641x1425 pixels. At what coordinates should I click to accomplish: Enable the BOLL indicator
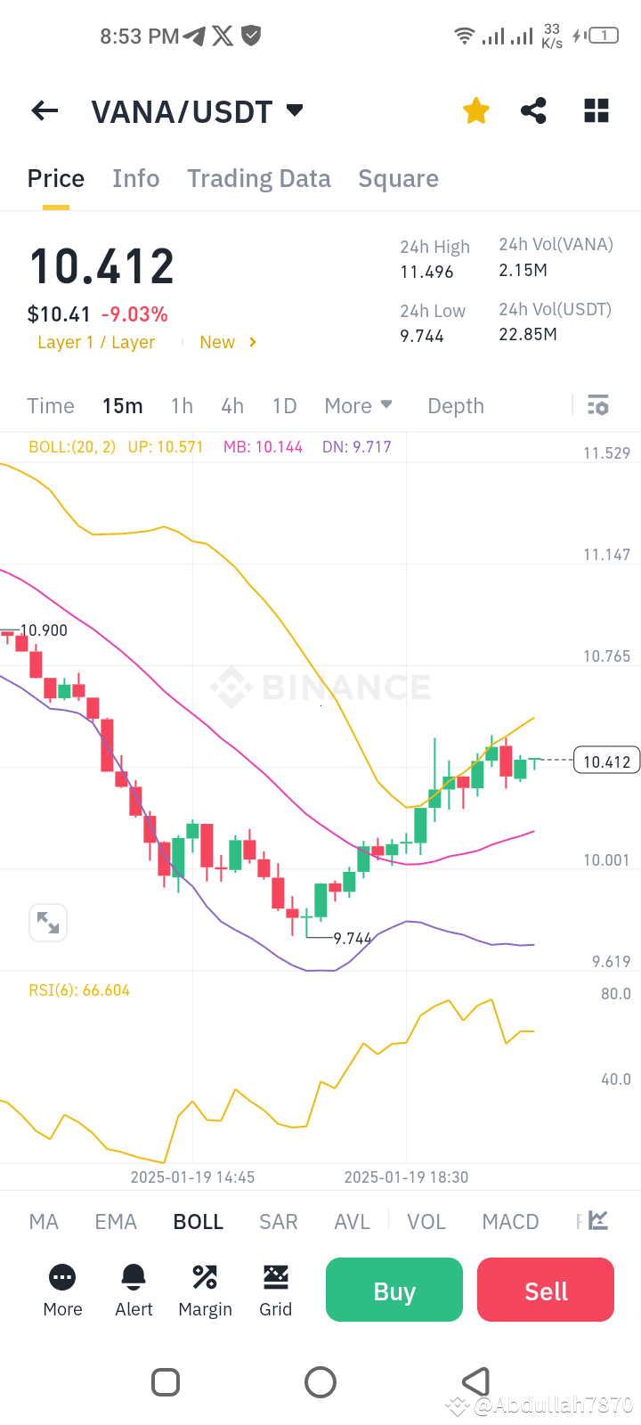[x=198, y=1221]
